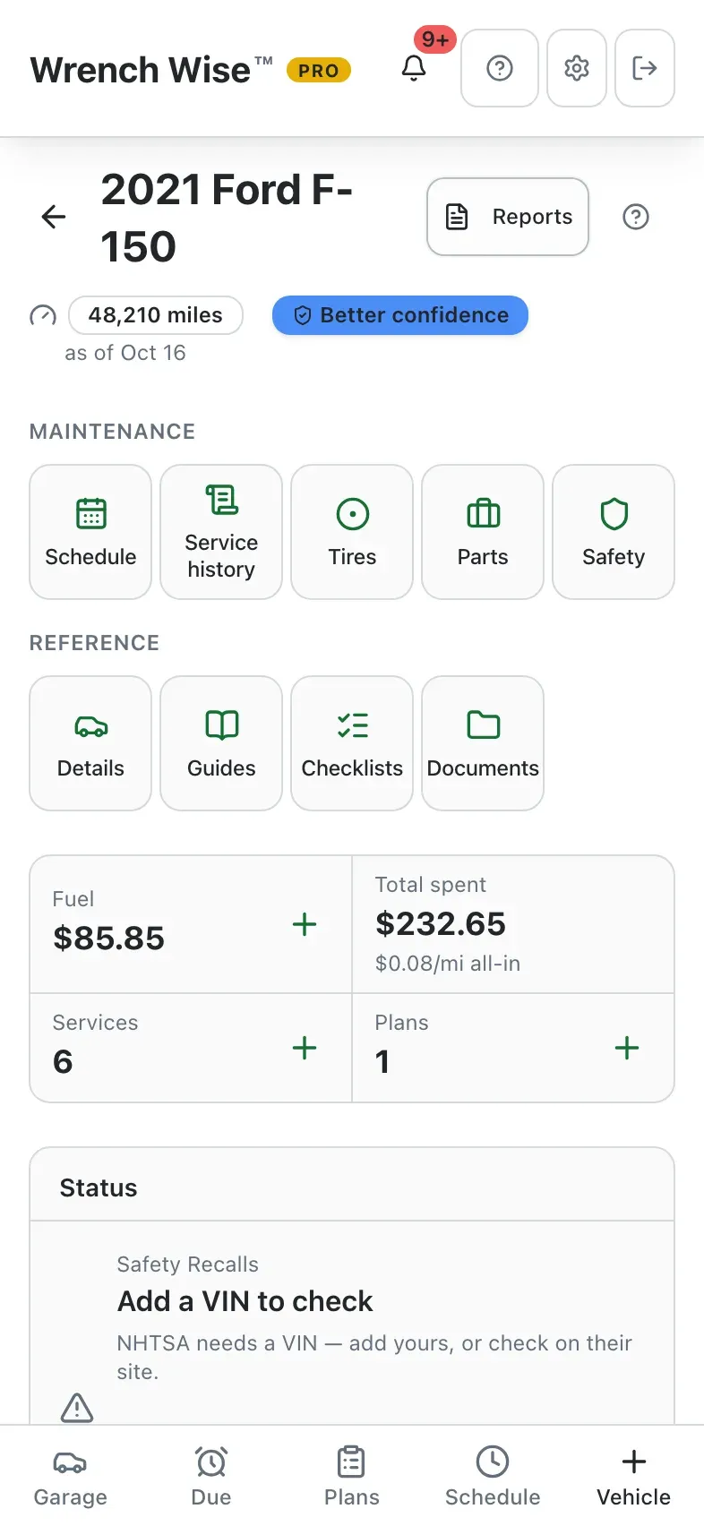Click the PRO badge
Viewport: 704px width, 1526px height.
pyautogui.click(x=319, y=71)
